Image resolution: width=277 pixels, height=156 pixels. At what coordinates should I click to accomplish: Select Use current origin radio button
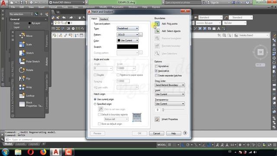tap(95, 99)
